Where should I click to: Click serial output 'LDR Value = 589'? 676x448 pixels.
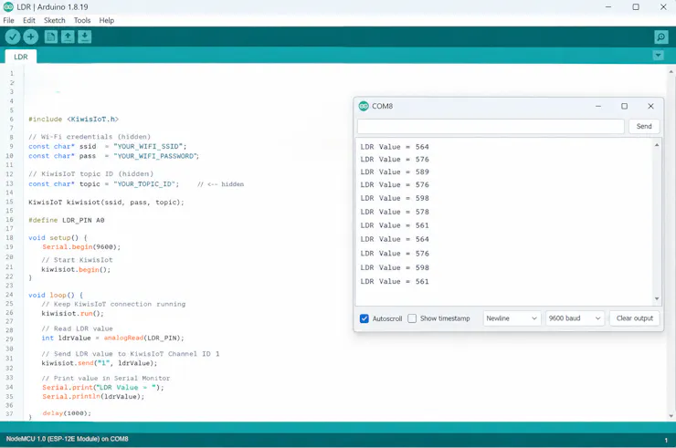coord(395,172)
